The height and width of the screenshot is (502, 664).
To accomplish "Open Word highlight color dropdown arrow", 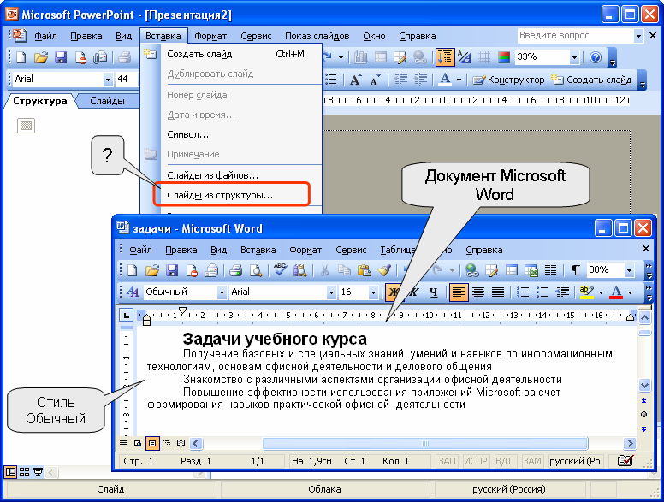I will tap(601, 292).
